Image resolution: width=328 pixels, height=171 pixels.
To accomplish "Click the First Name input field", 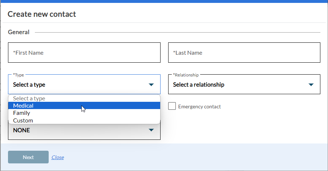I will [x=84, y=53].
